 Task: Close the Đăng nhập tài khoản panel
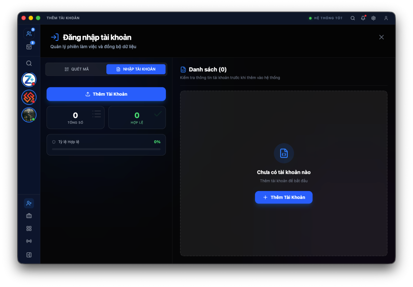(381, 37)
